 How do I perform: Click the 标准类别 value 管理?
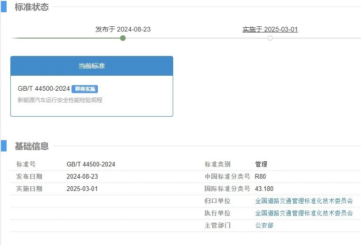coord(261,164)
